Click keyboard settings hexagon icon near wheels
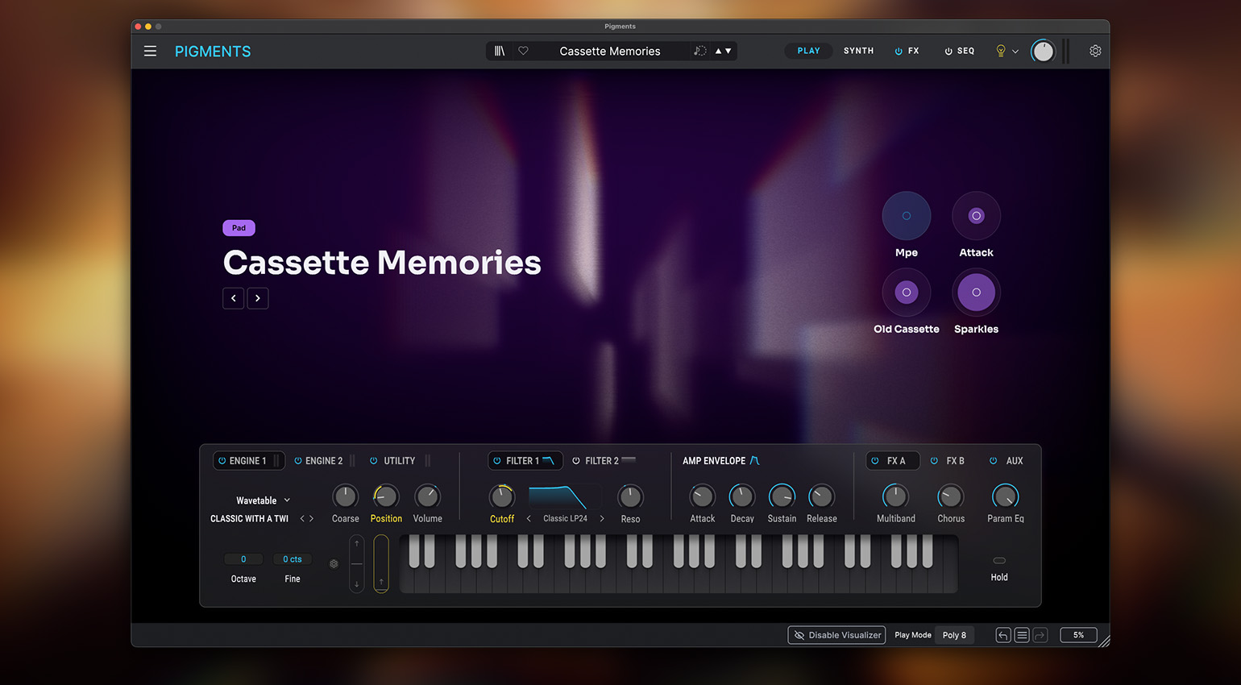The width and height of the screenshot is (1241, 685). (x=334, y=564)
